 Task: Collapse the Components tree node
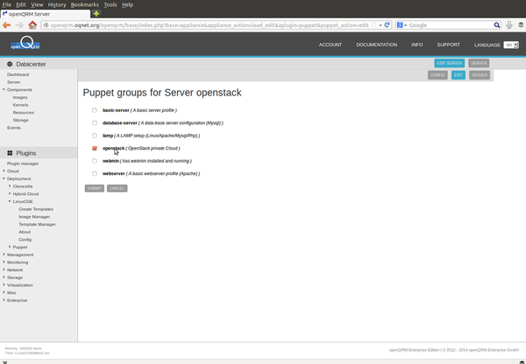coord(4,90)
